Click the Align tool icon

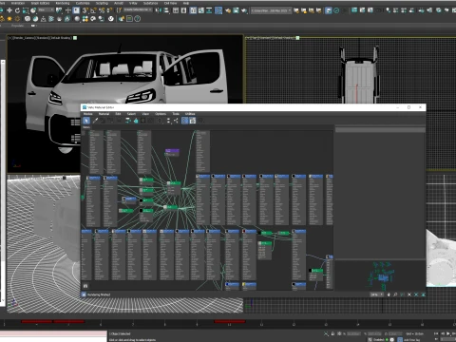166,10
